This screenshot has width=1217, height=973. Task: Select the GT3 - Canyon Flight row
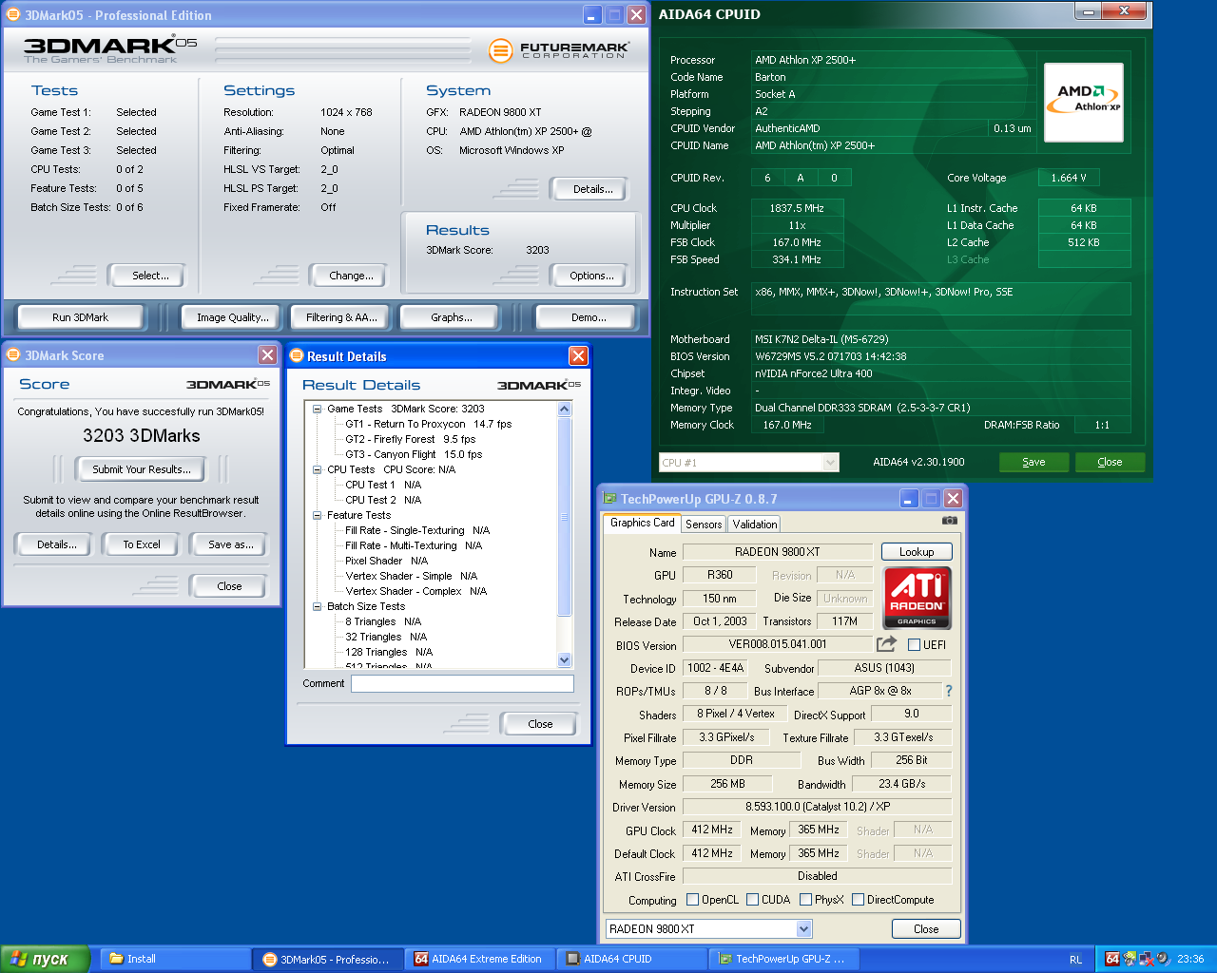click(414, 454)
